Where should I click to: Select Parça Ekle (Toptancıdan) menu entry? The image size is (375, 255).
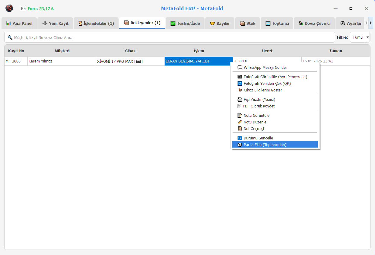tap(275, 145)
